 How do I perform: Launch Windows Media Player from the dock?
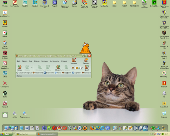tap(80, 128)
